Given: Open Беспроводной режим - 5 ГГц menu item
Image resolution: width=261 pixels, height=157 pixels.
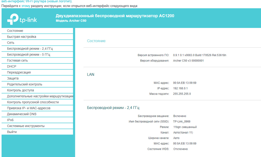Looking at the screenshot, I should click(37, 54).
